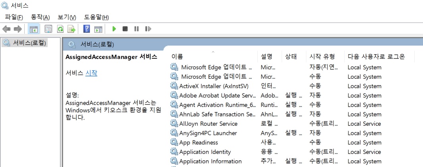Click gear icon beside Application Information

click(x=174, y=161)
